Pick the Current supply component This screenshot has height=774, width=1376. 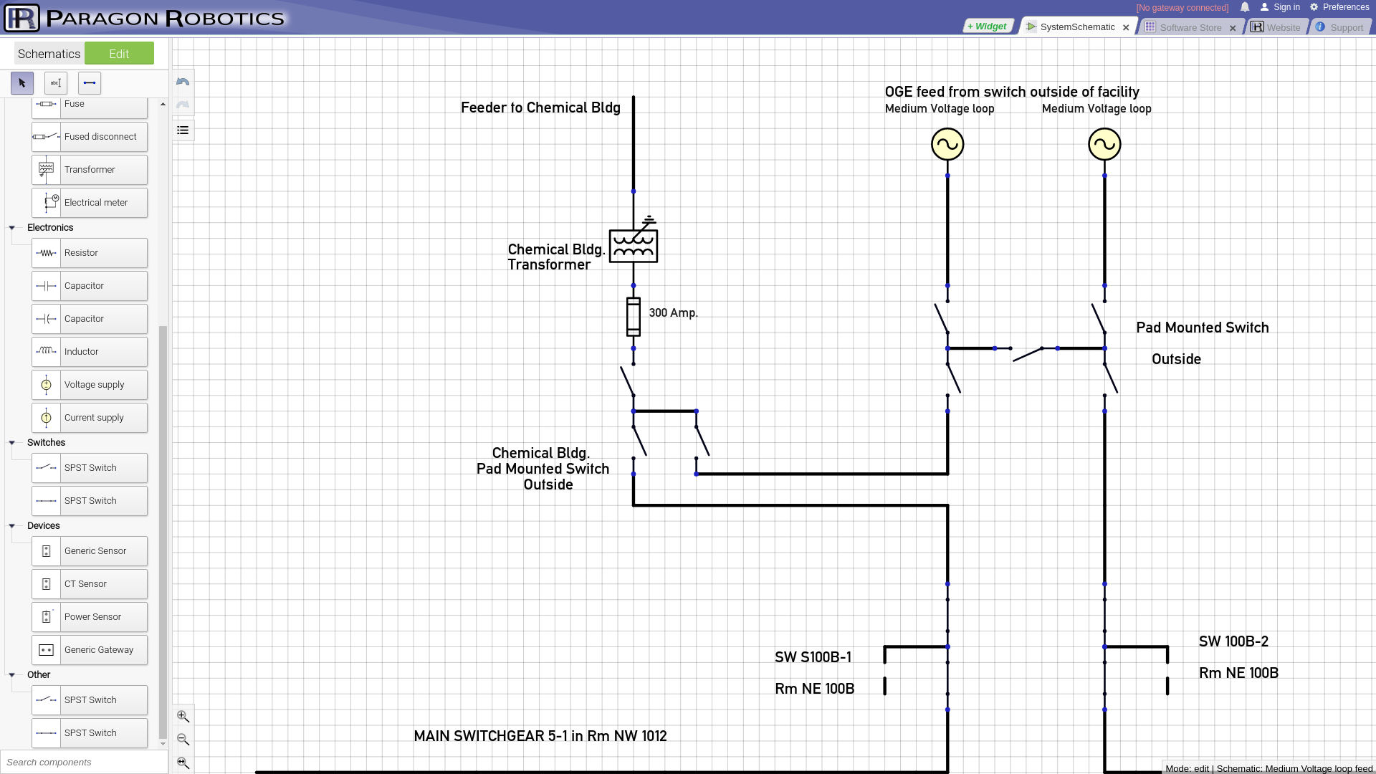coord(90,418)
